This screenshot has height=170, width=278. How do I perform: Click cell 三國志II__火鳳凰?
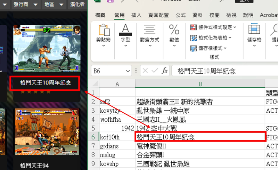(x=200, y=120)
